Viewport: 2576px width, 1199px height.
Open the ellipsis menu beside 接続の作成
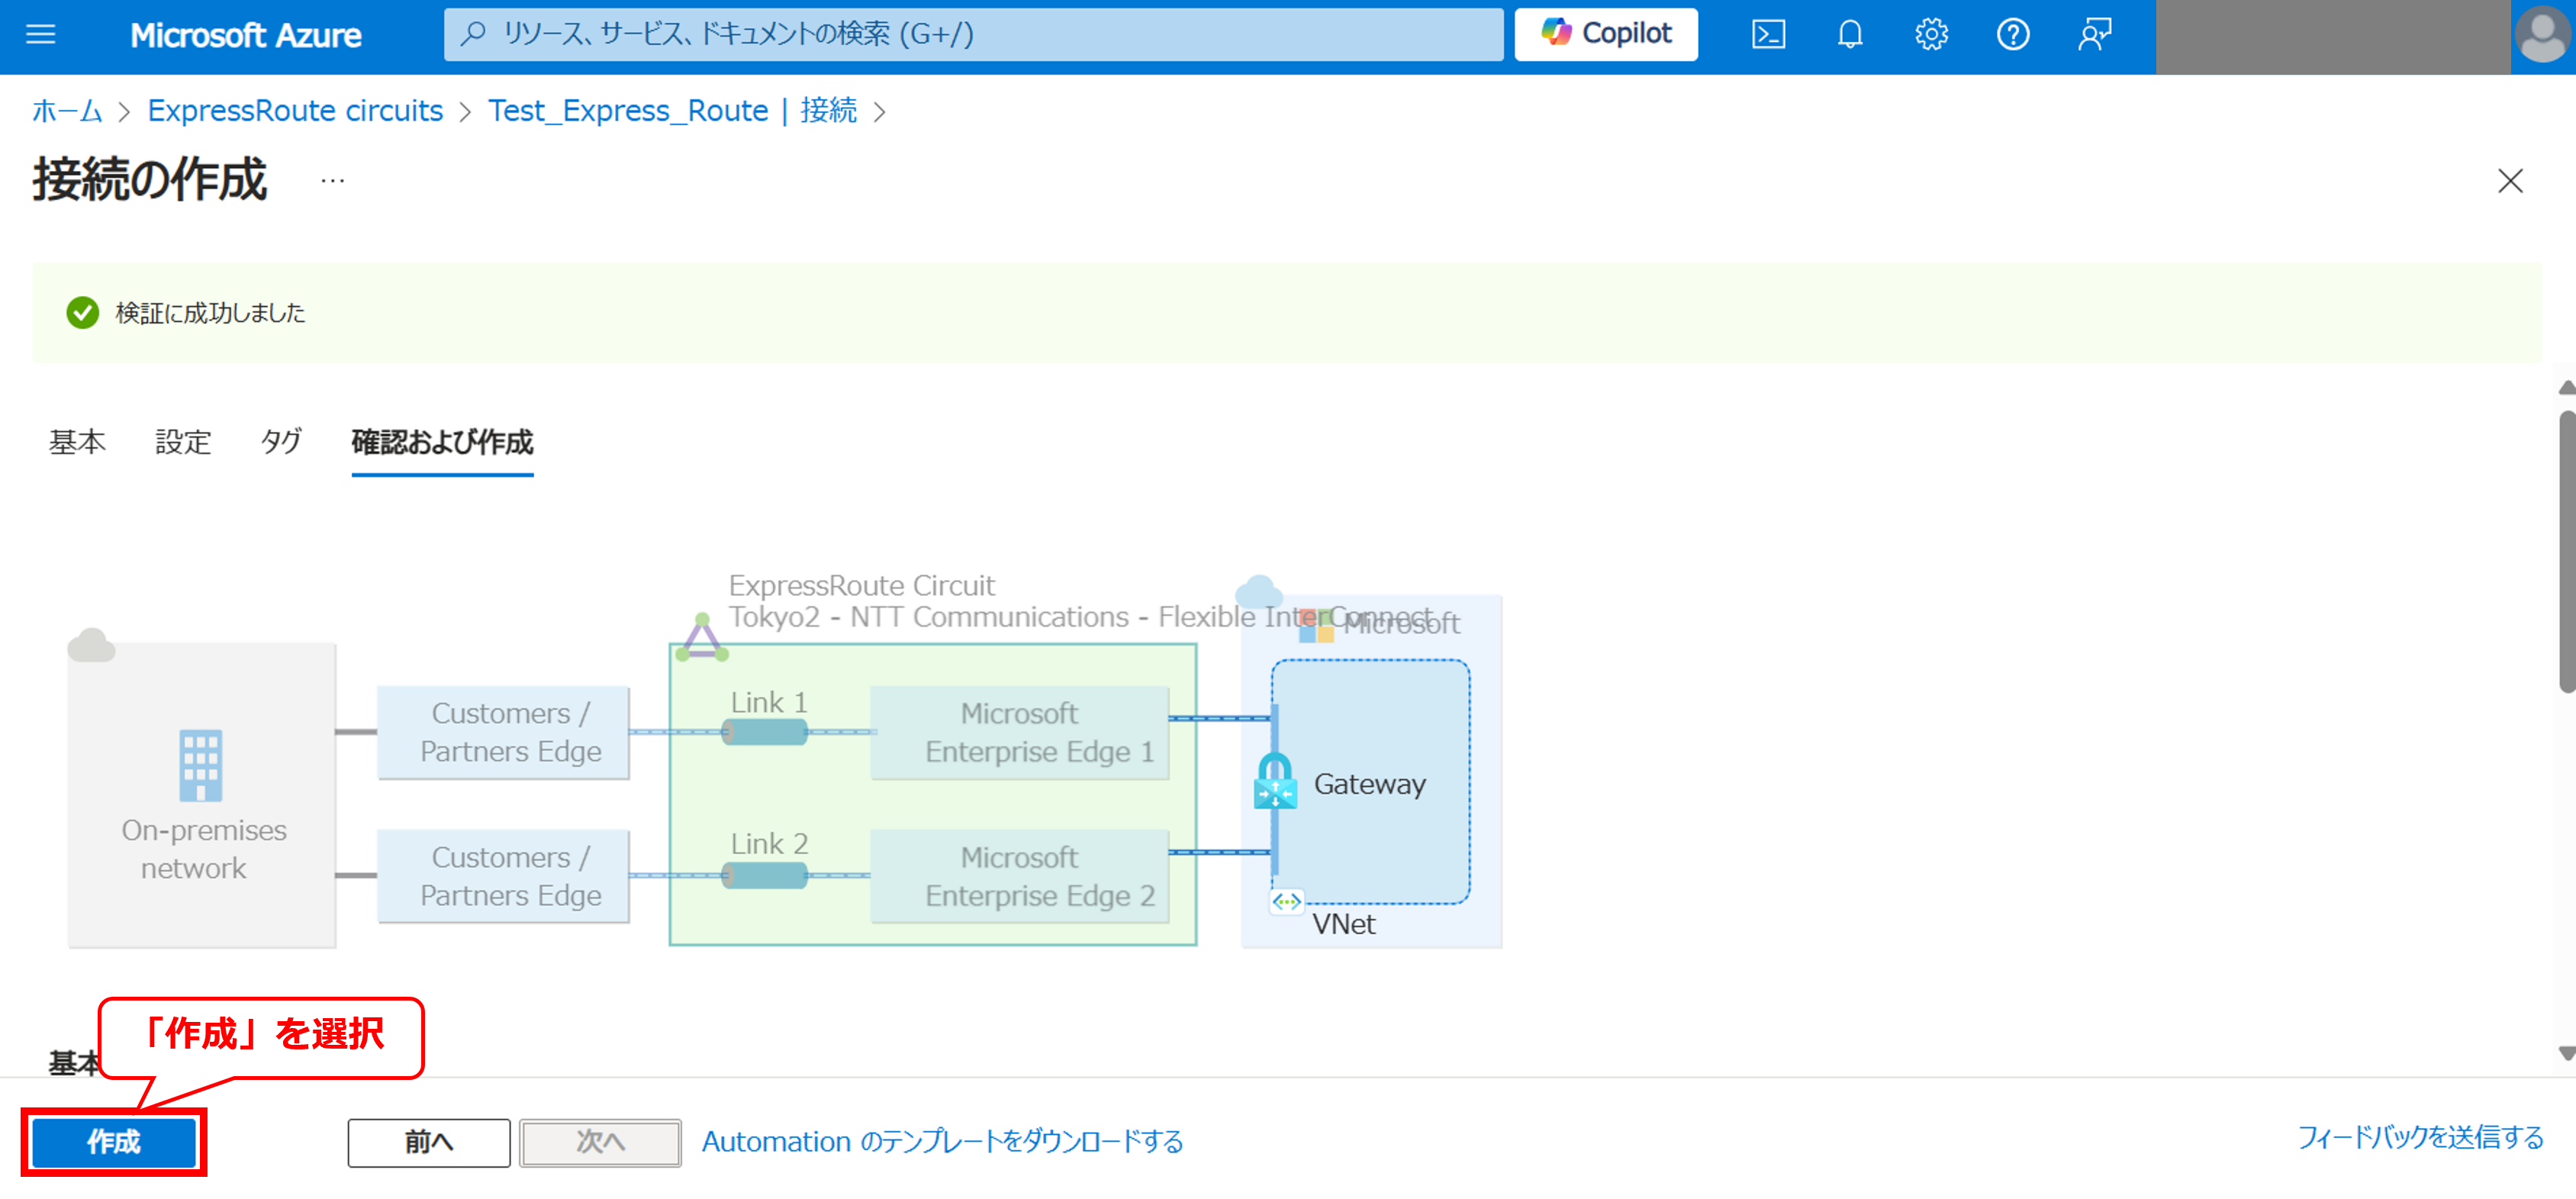[332, 182]
